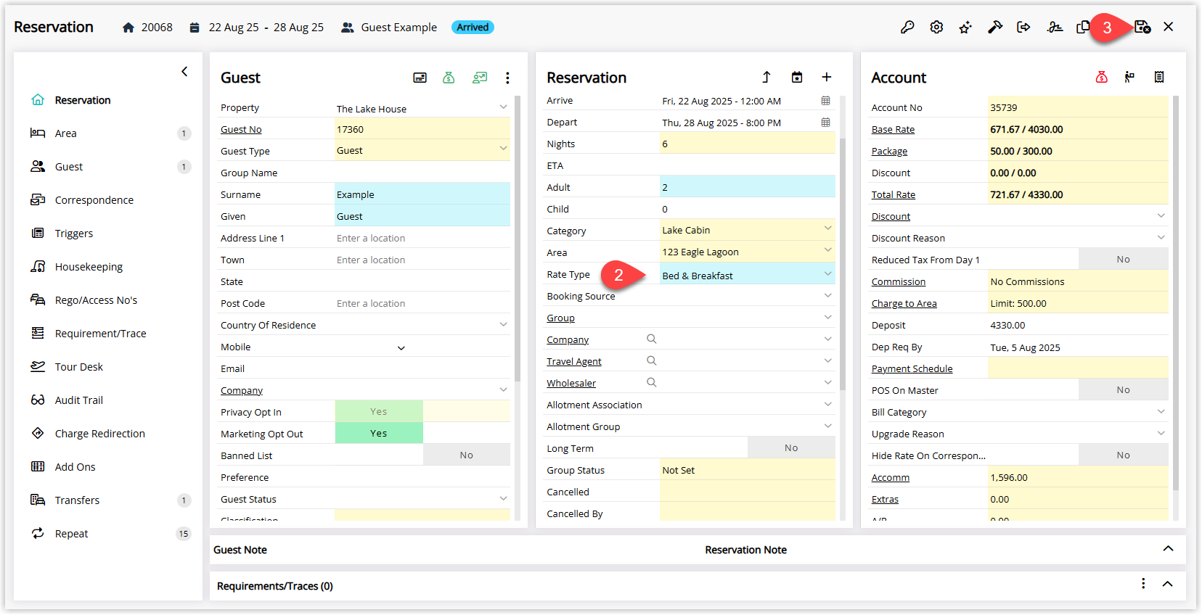Screen dimensions: 1202x615
Task: Click the sparkle star icon in top toolbar
Action: pyautogui.click(x=965, y=28)
